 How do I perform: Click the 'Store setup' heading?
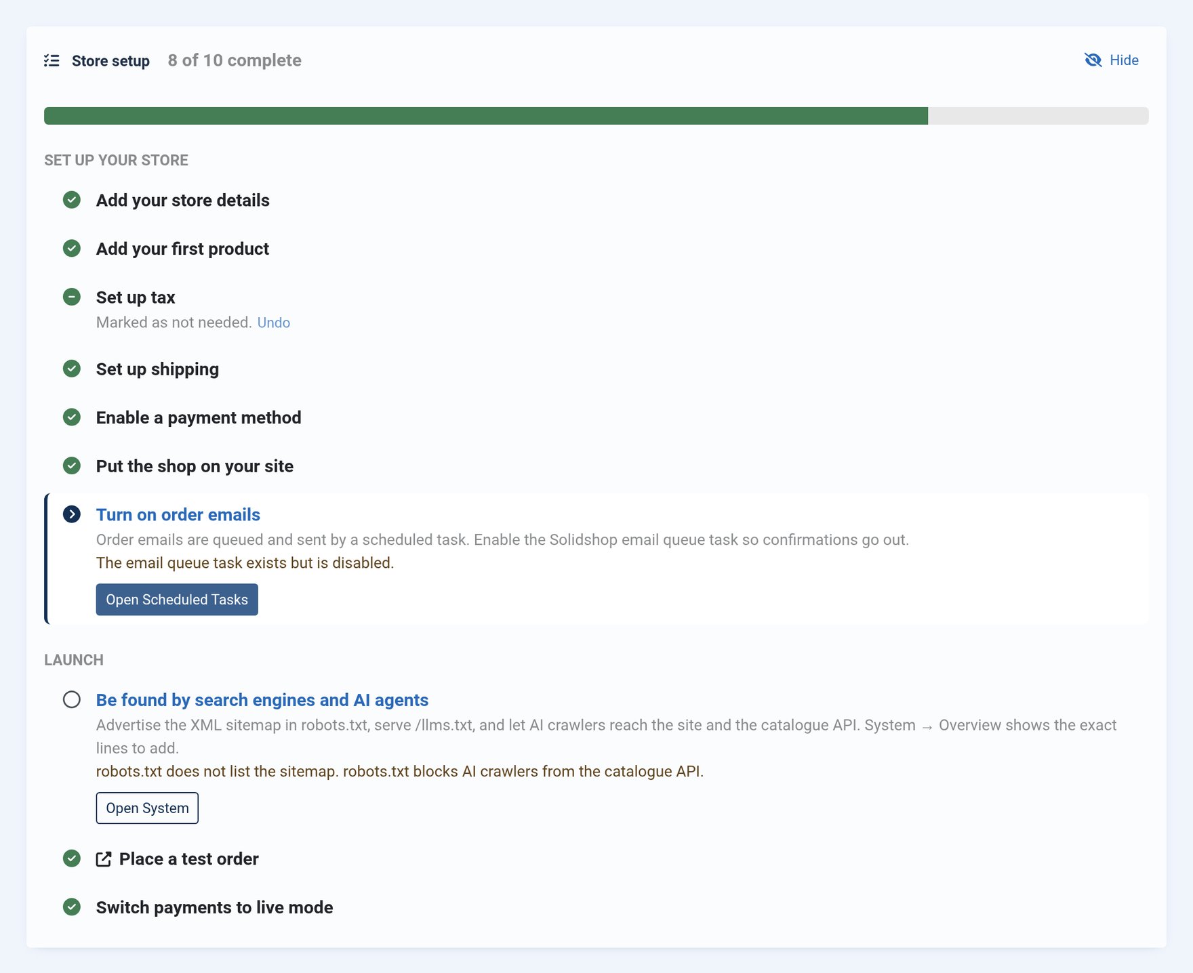pyautogui.click(x=110, y=61)
